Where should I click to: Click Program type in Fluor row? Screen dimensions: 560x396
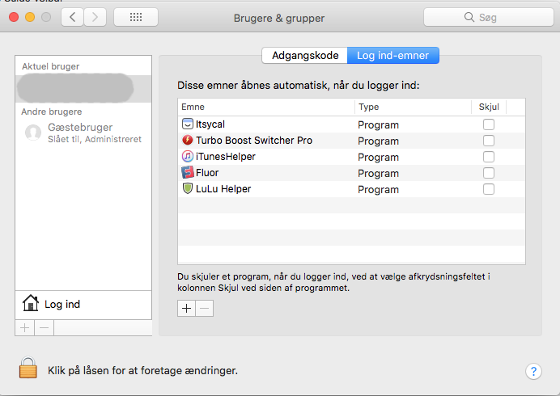pyautogui.click(x=378, y=174)
